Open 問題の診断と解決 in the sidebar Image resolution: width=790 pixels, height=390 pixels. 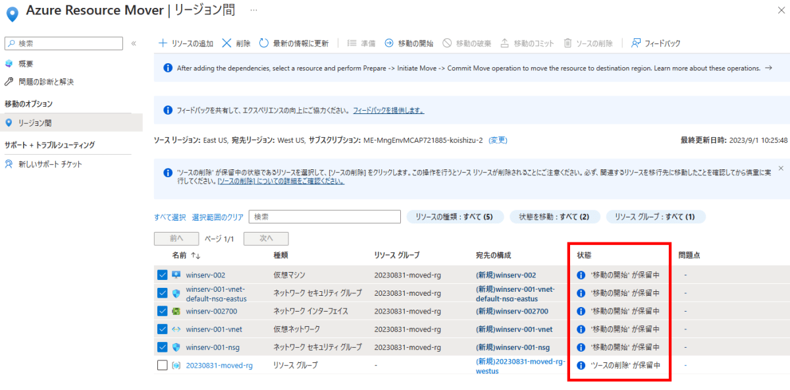[x=46, y=82]
